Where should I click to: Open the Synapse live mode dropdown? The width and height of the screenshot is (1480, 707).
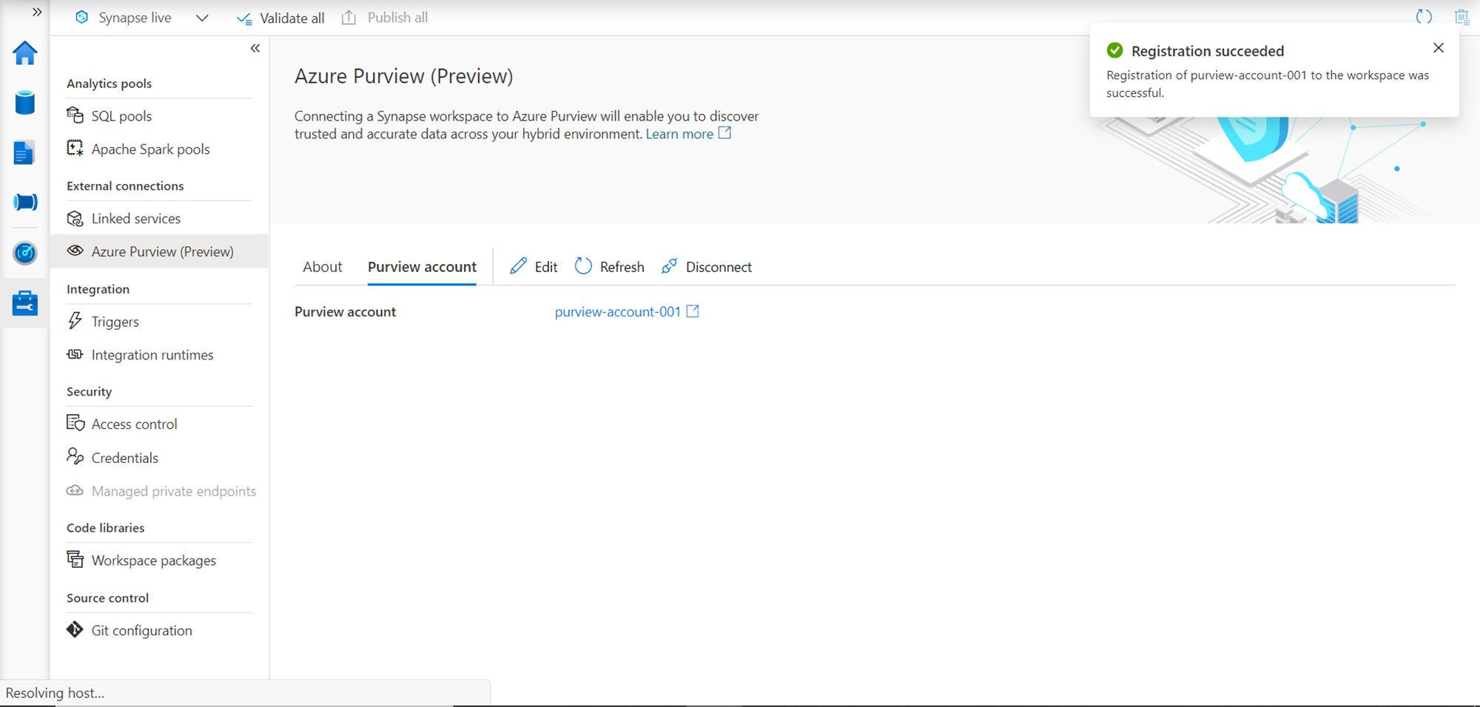202,18
